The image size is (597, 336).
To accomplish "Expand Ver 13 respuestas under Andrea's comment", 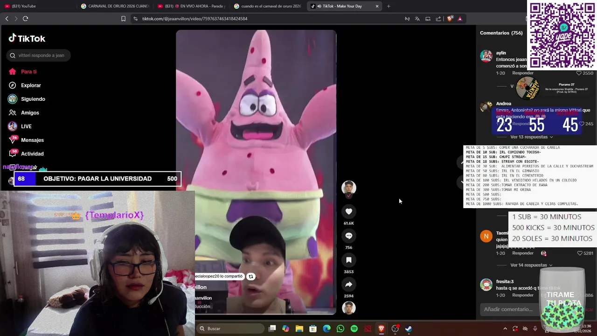I will pos(531,137).
